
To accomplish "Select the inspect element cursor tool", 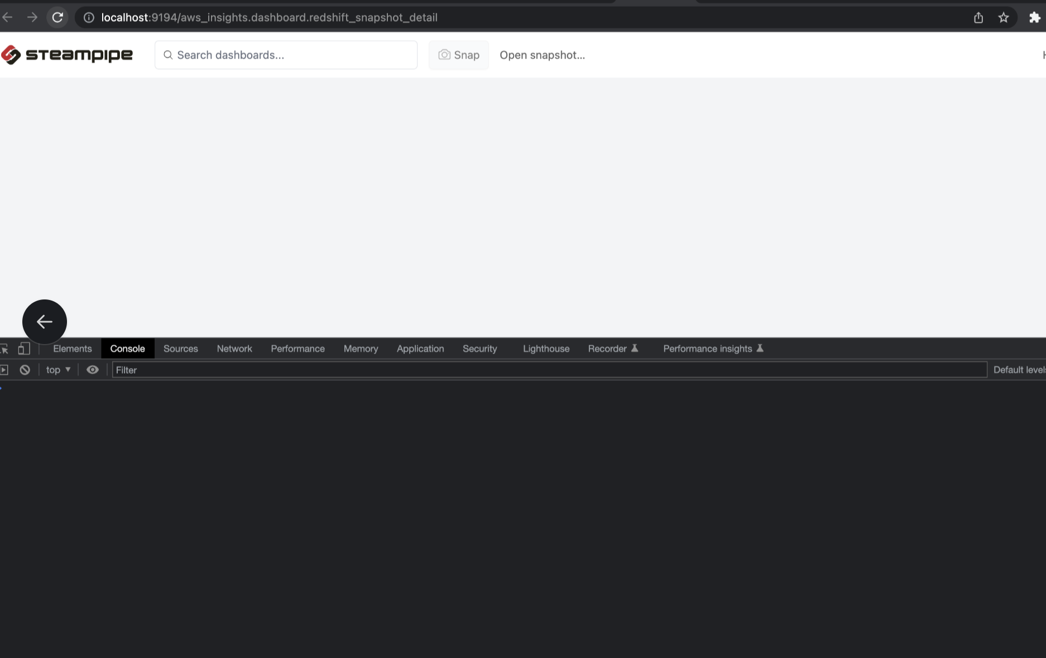I will (x=5, y=349).
